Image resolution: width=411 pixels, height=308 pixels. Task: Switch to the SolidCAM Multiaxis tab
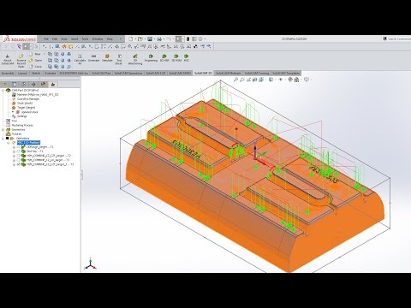click(228, 74)
